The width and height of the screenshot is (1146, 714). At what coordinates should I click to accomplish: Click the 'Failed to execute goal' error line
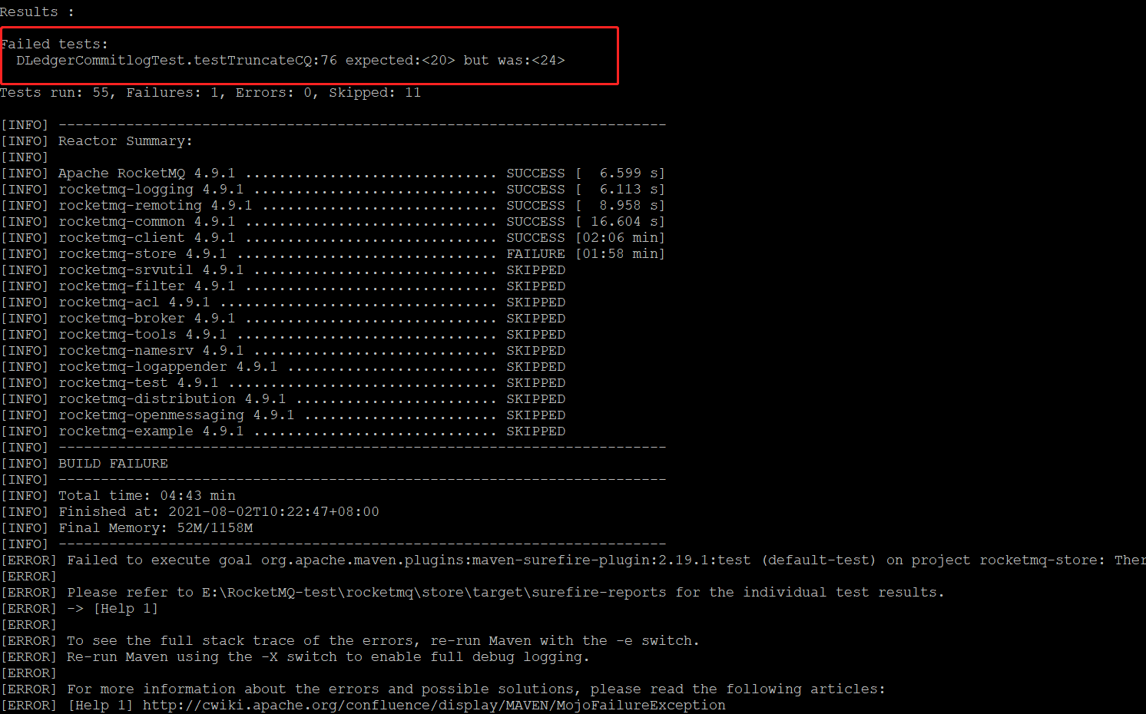pos(573,560)
